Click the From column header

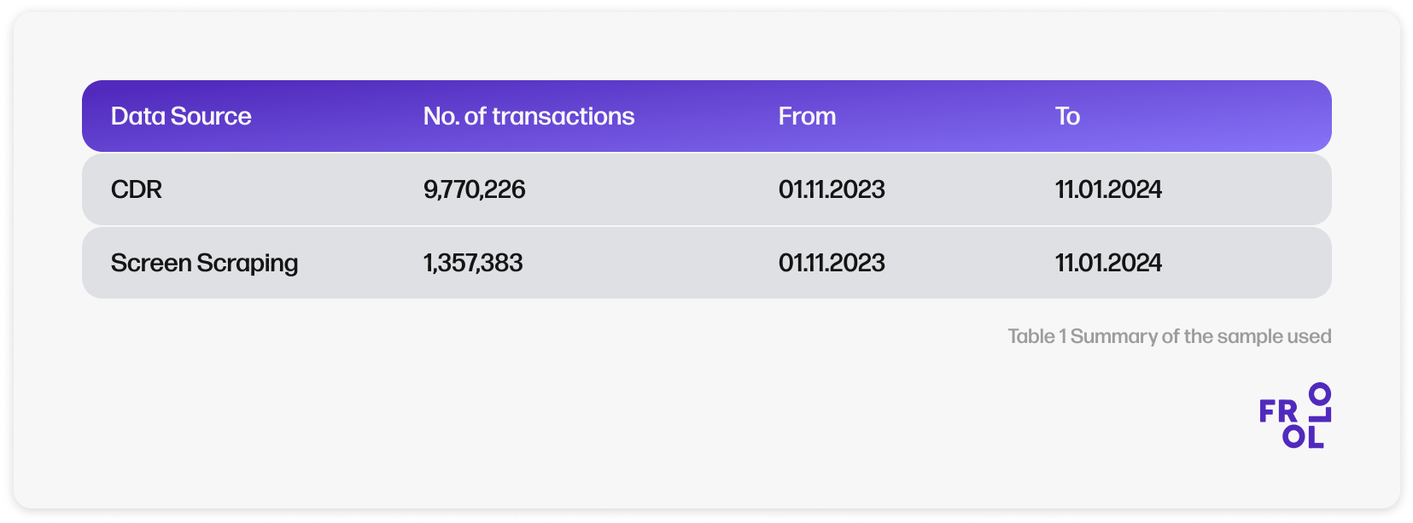coord(807,116)
